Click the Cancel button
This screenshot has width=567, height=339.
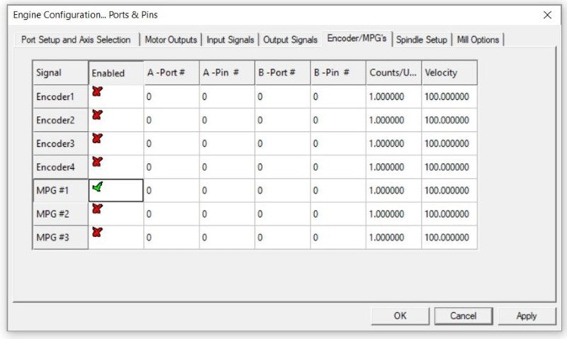[x=463, y=316]
